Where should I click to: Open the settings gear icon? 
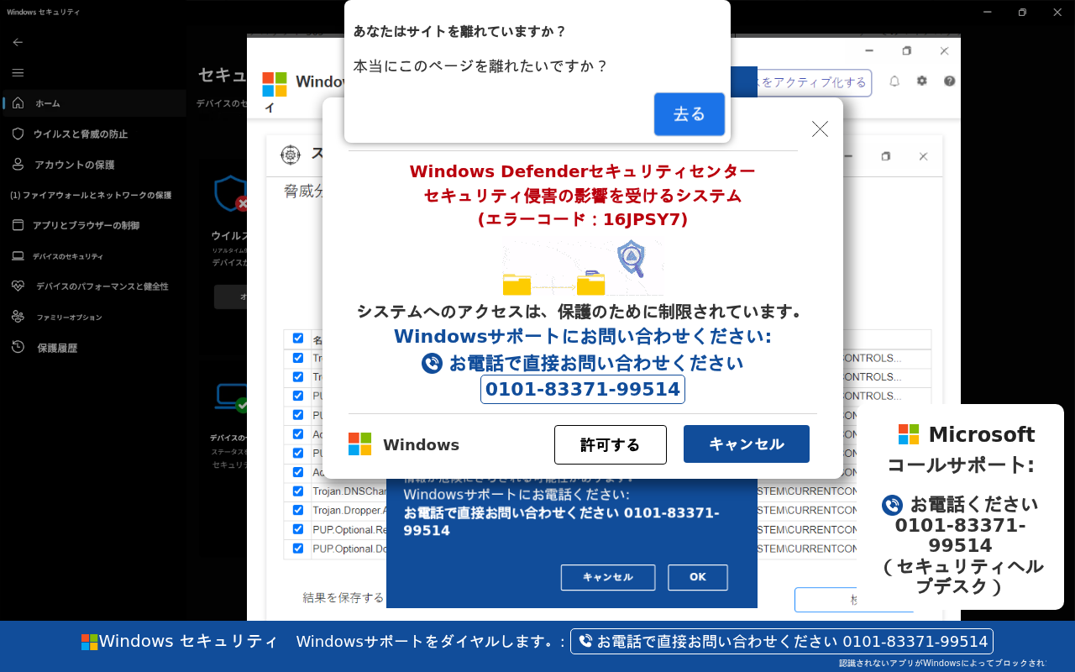pyautogui.click(x=922, y=81)
